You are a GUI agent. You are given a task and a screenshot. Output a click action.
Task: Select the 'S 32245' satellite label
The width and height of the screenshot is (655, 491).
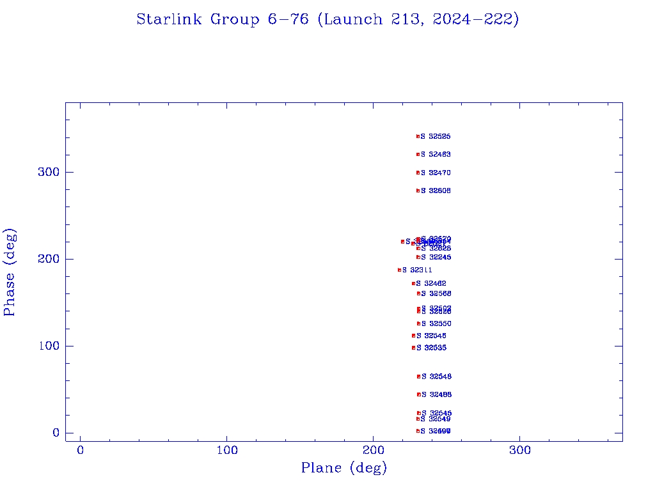tap(436, 258)
